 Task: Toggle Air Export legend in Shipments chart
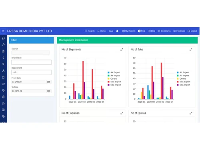(114, 72)
